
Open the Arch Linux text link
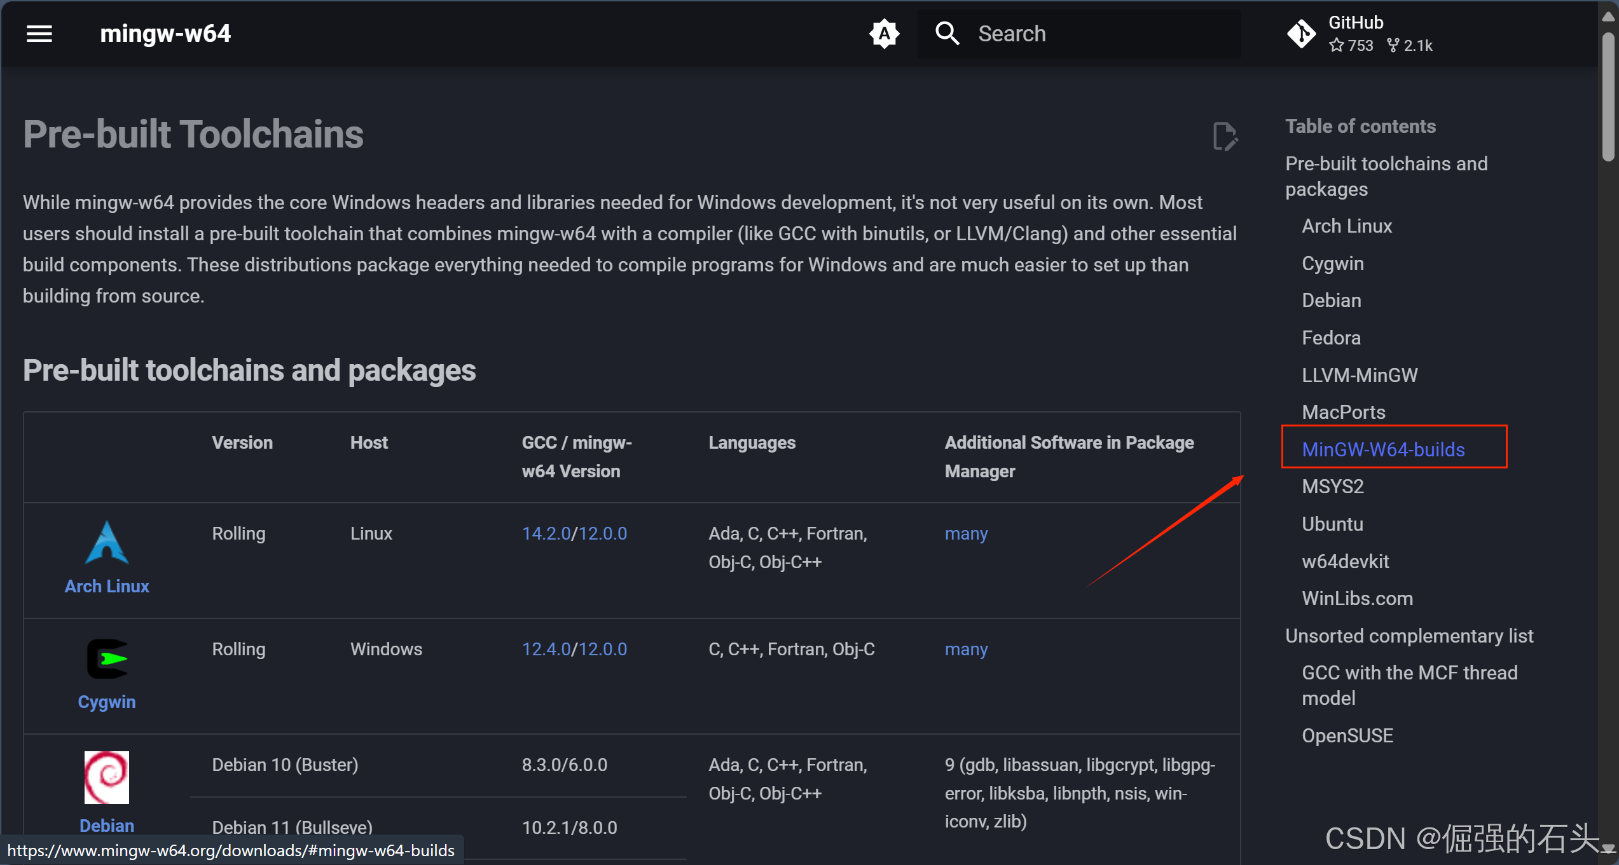[107, 586]
